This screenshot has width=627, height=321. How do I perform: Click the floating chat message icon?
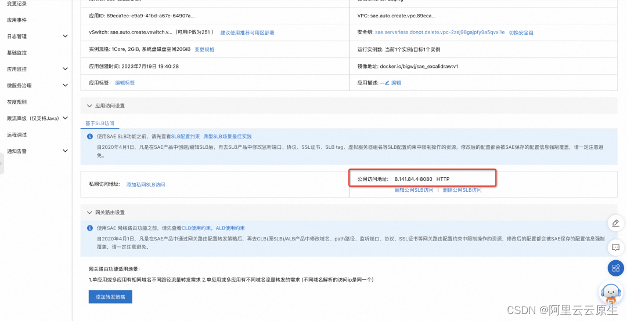tap(616, 247)
